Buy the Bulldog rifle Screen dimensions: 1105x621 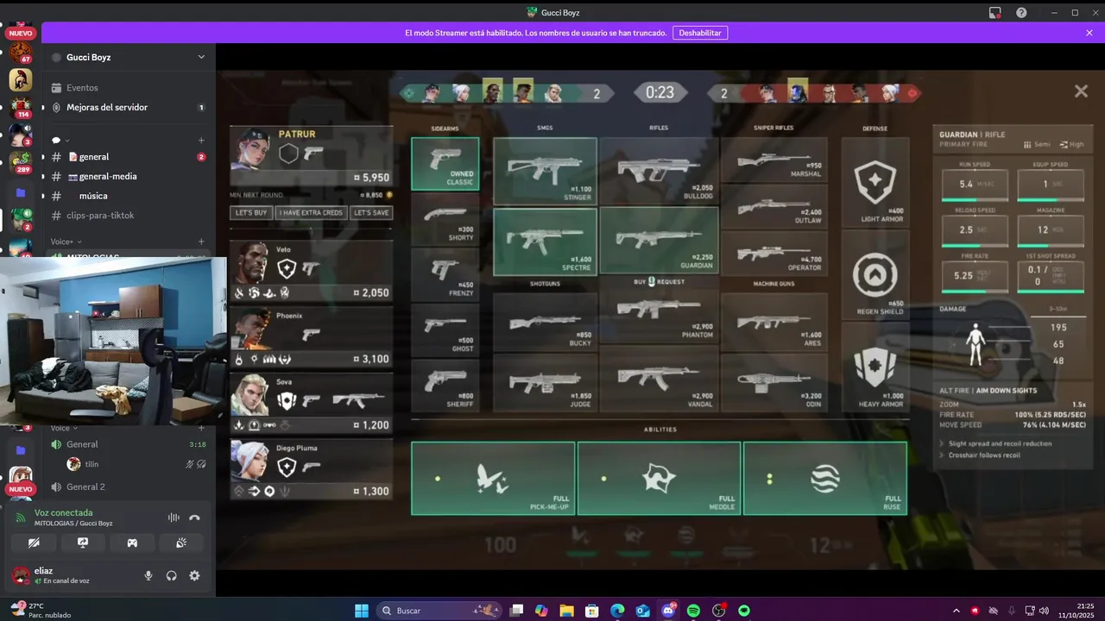point(660,171)
